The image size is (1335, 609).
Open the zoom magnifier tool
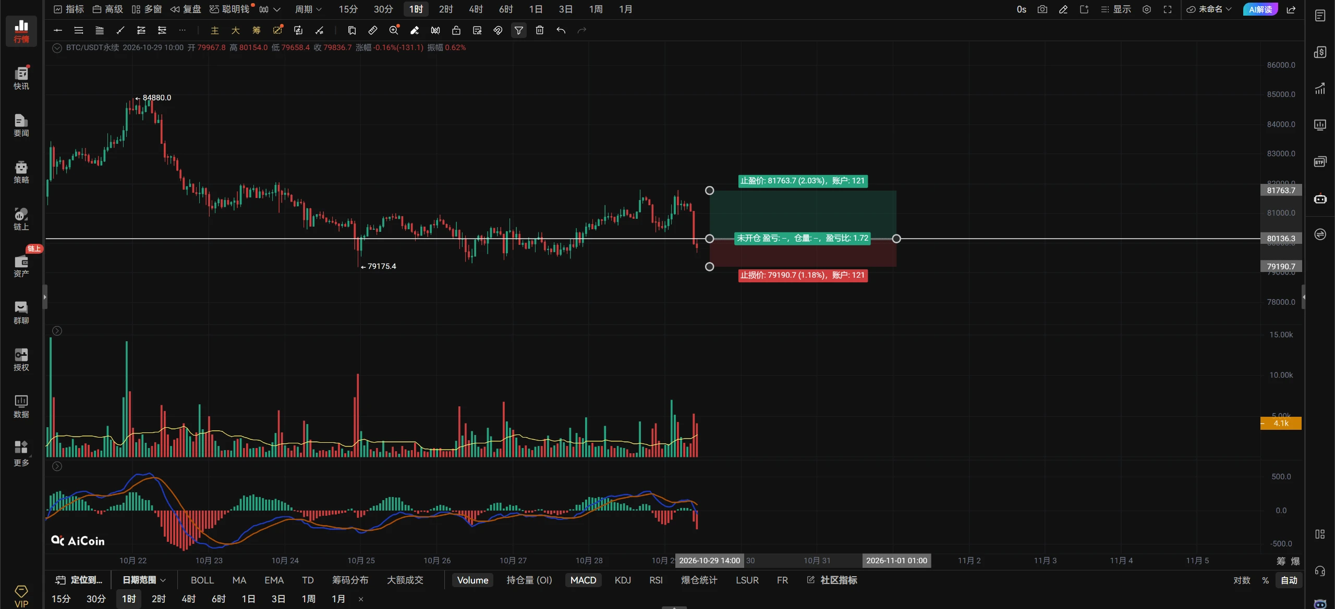(394, 31)
